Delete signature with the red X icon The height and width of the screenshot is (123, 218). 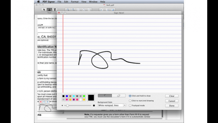41,102
